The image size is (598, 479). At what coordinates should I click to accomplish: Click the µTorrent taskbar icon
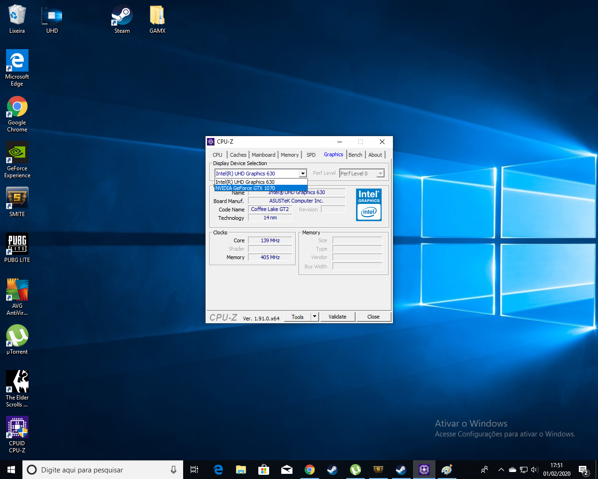(x=355, y=470)
